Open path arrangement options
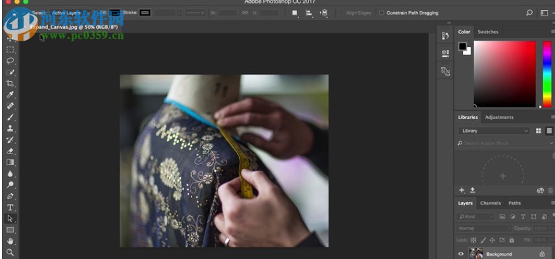The width and height of the screenshot is (555, 259). coord(323,13)
